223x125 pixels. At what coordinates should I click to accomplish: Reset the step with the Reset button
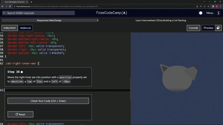(x=21, y=114)
